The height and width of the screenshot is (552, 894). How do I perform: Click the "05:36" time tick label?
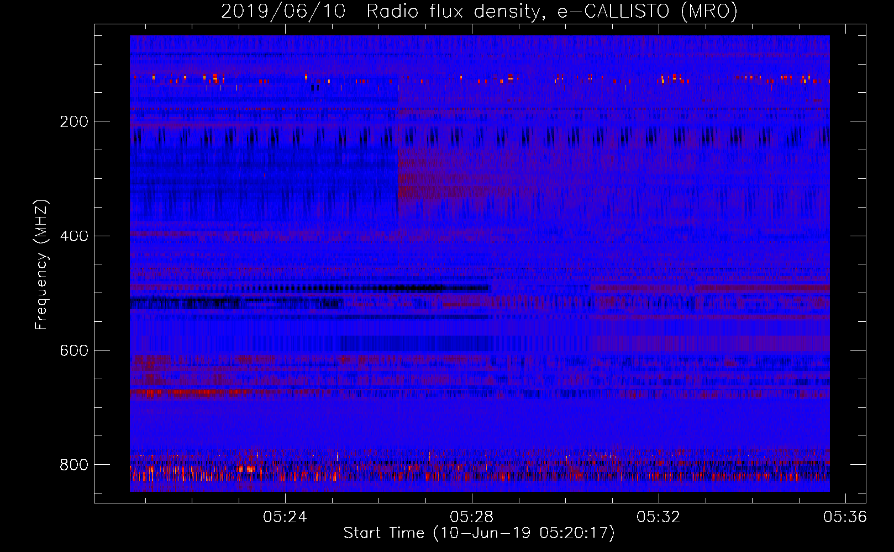(x=845, y=517)
